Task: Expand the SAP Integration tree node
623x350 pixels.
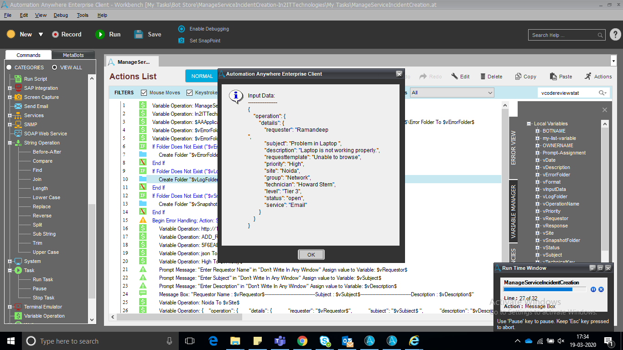Action: (10, 88)
